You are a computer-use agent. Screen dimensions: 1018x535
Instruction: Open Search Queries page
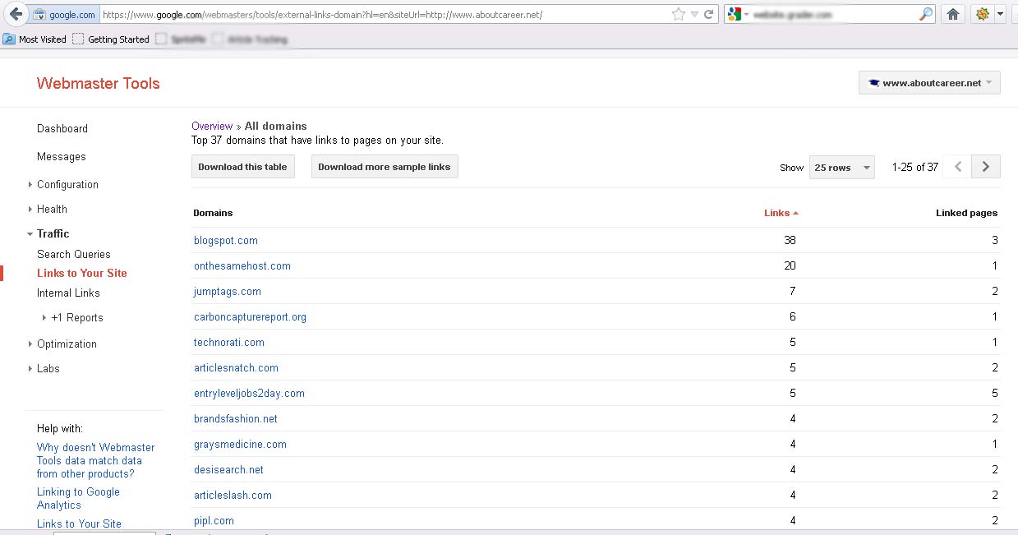click(x=74, y=254)
